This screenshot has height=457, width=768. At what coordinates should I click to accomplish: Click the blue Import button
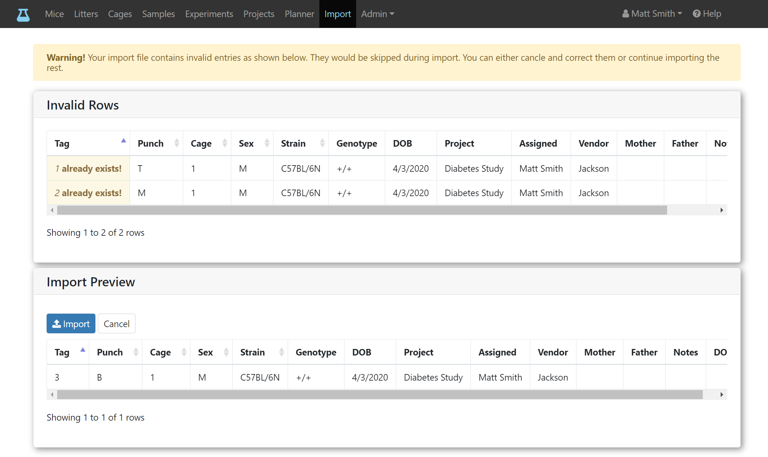71,323
